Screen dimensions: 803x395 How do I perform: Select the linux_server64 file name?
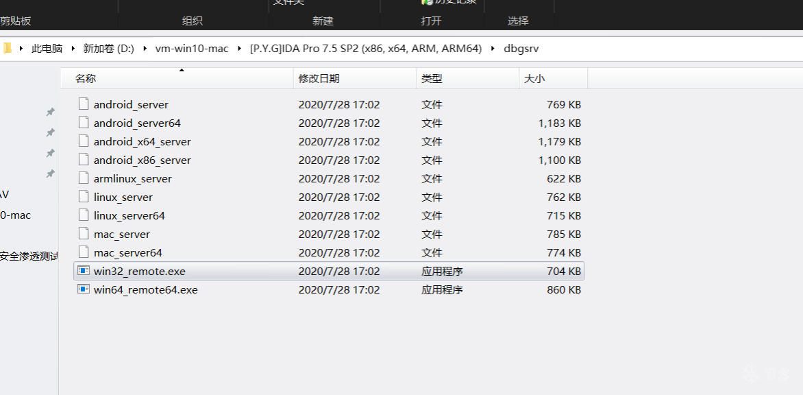click(x=129, y=215)
